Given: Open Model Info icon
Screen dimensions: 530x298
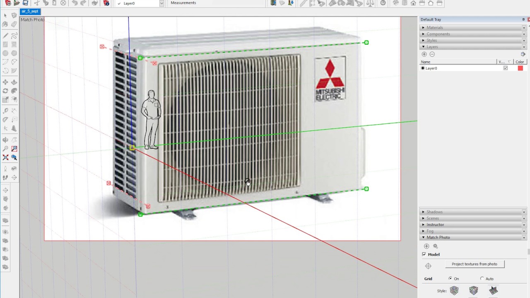Looking at the screenshot, I should tap(106, 3).
